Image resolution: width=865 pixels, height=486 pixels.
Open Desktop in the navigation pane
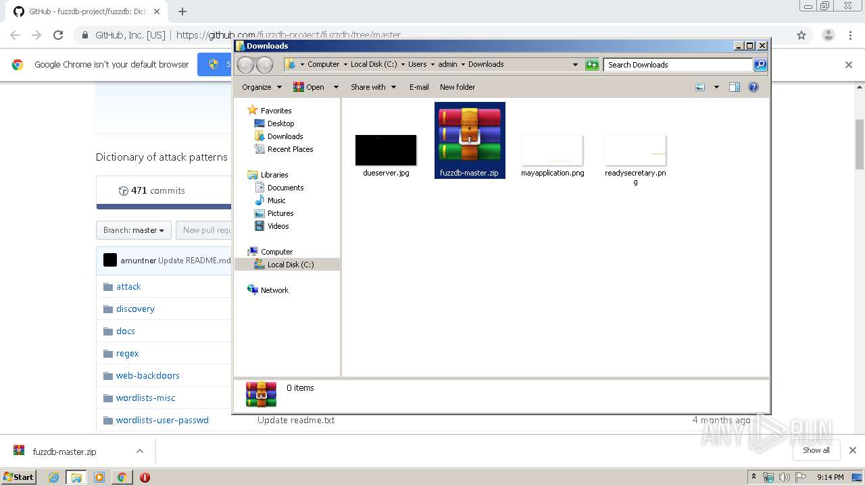tap(280, 124)
